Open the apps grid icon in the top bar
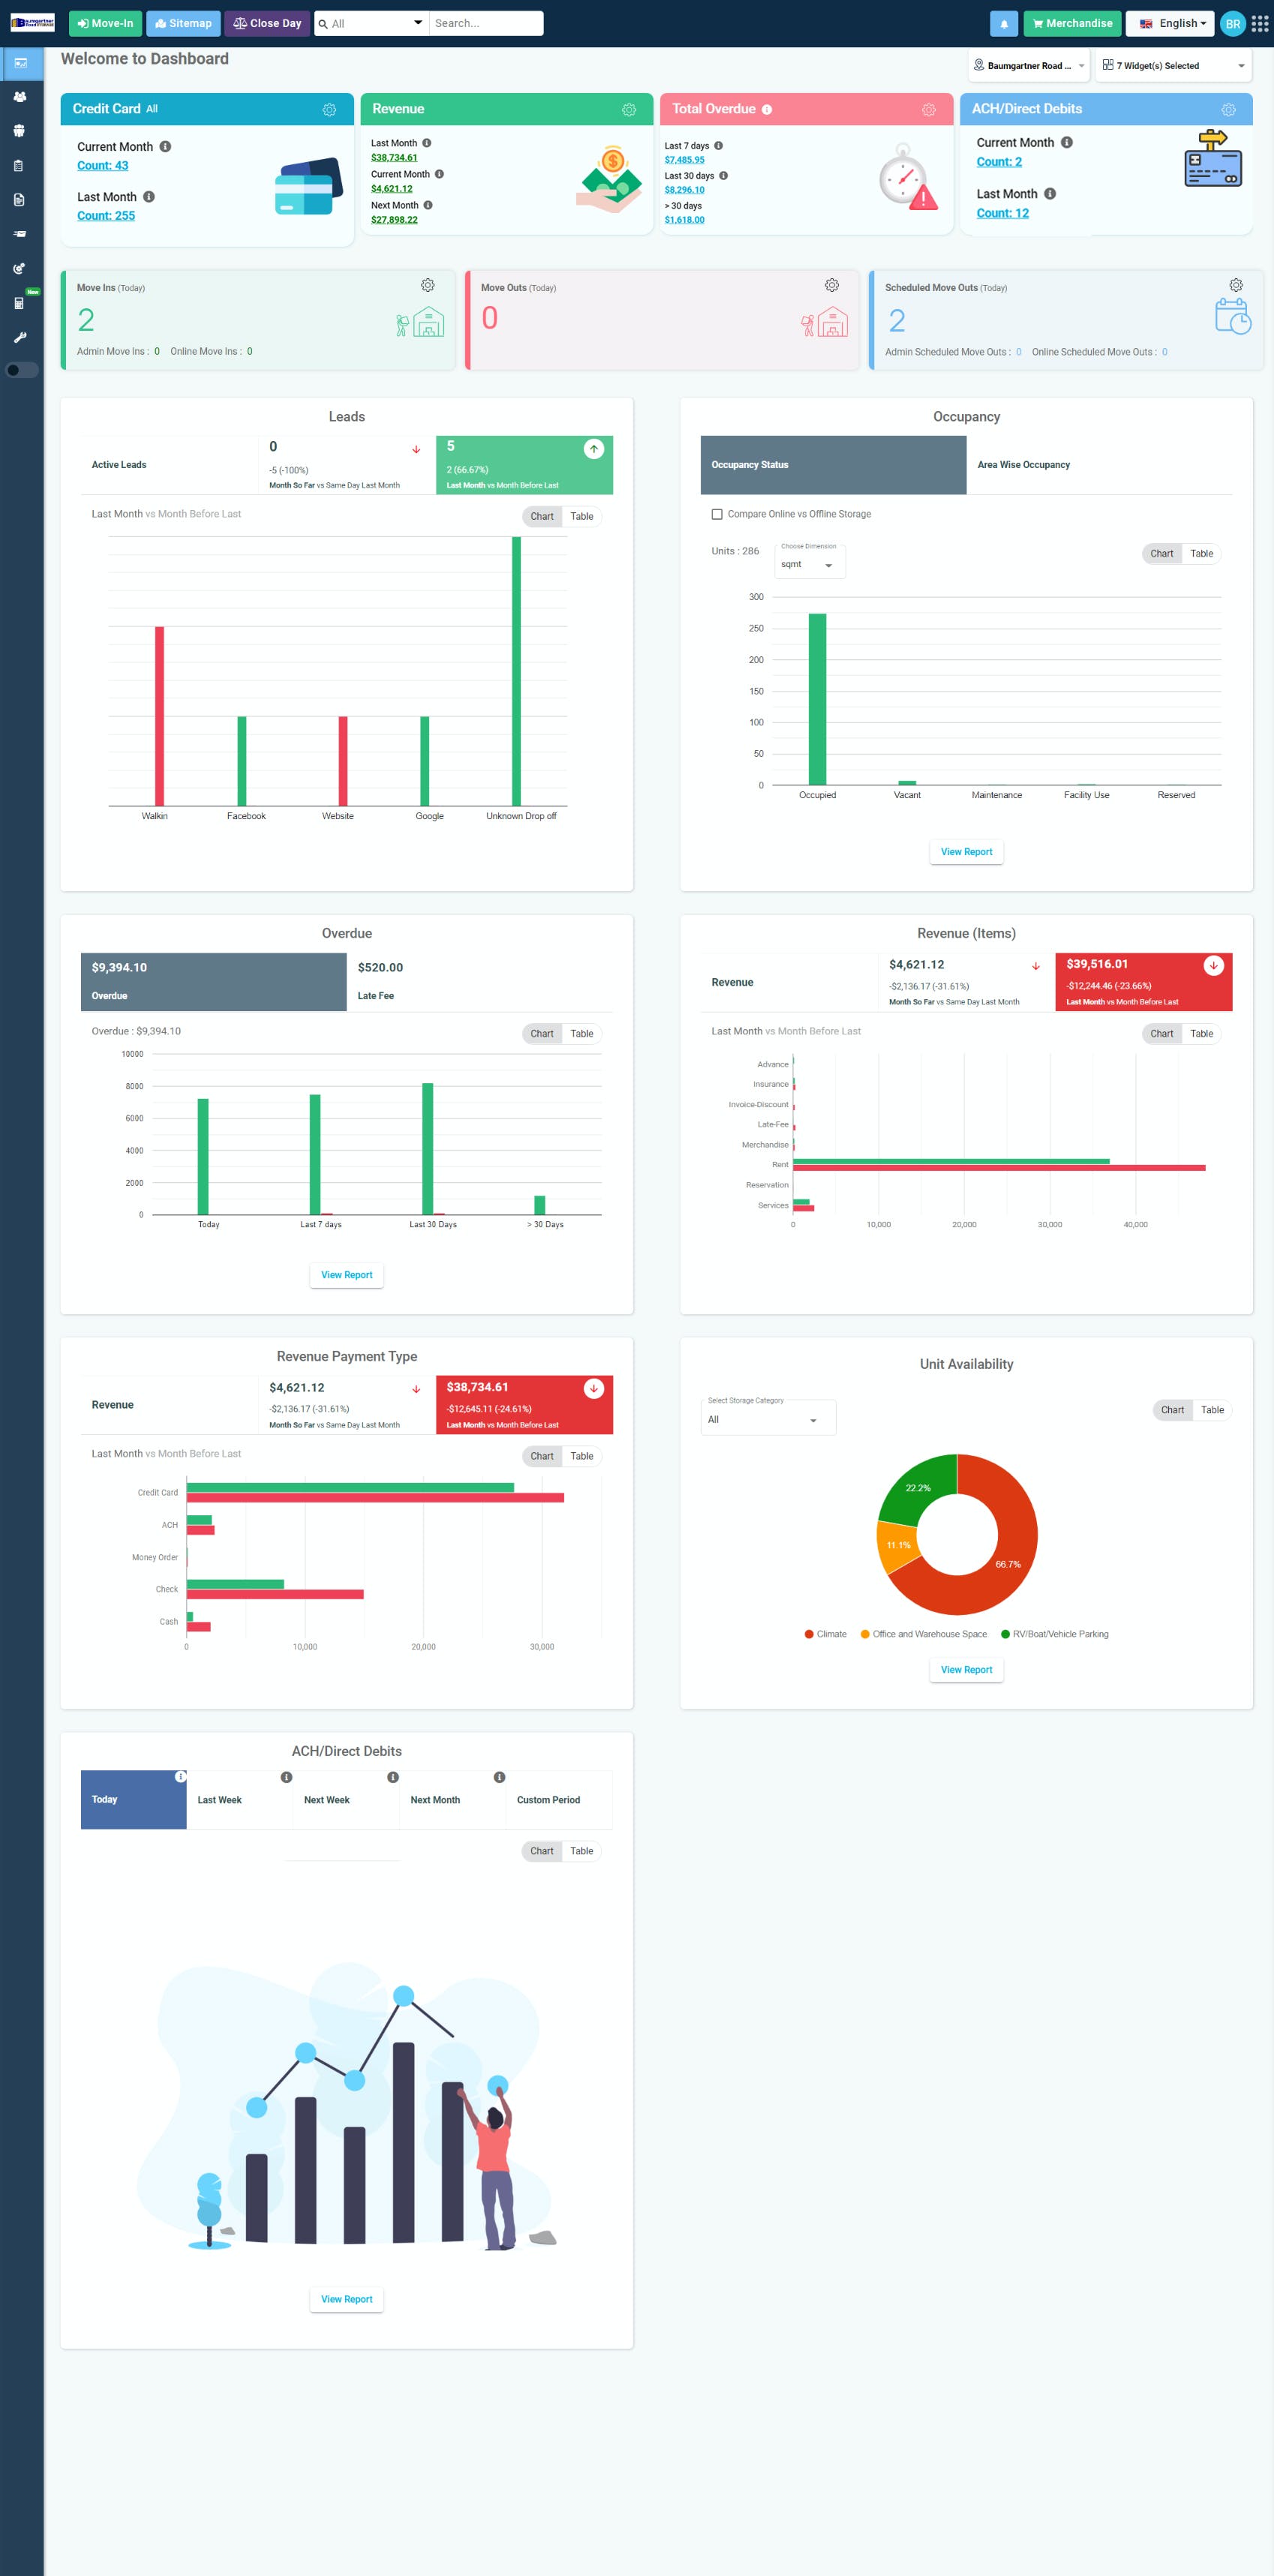Viewport: 1274px width, 2576px height. (1260, 23)
